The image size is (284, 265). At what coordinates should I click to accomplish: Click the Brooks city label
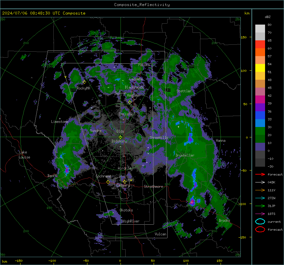tap(224, 221)
